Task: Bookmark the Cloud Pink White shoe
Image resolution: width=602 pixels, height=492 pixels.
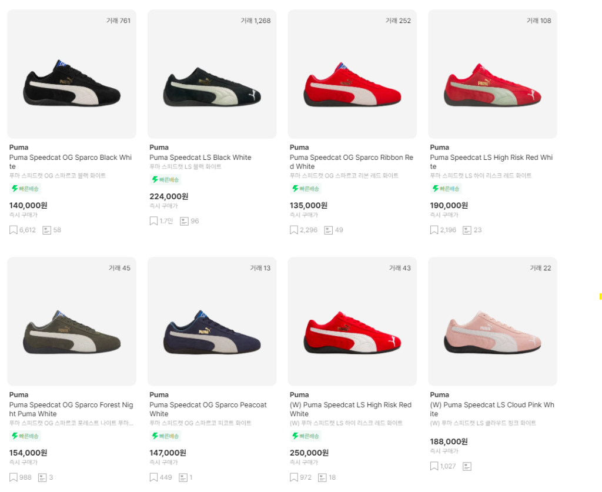Action: (x=434, y=466)
